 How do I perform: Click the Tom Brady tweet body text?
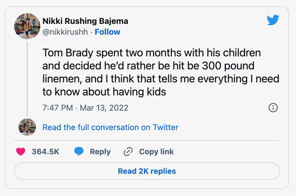point(161,72)
